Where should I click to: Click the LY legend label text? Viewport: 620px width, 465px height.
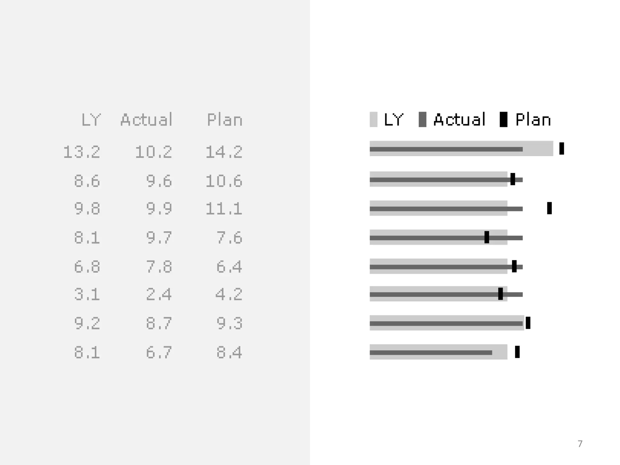click(x=394, y=120)
